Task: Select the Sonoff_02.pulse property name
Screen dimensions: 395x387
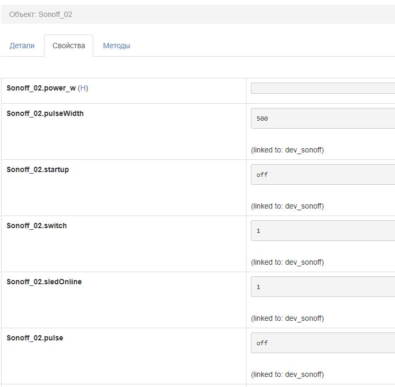Action: coord(34,338)
